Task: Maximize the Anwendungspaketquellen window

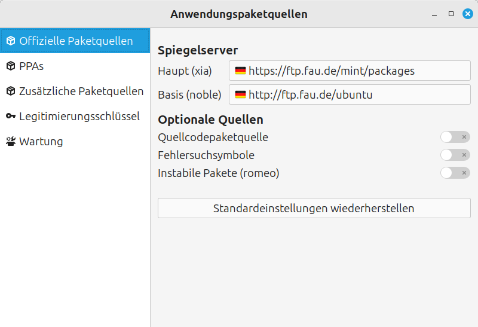Action: 451,14
